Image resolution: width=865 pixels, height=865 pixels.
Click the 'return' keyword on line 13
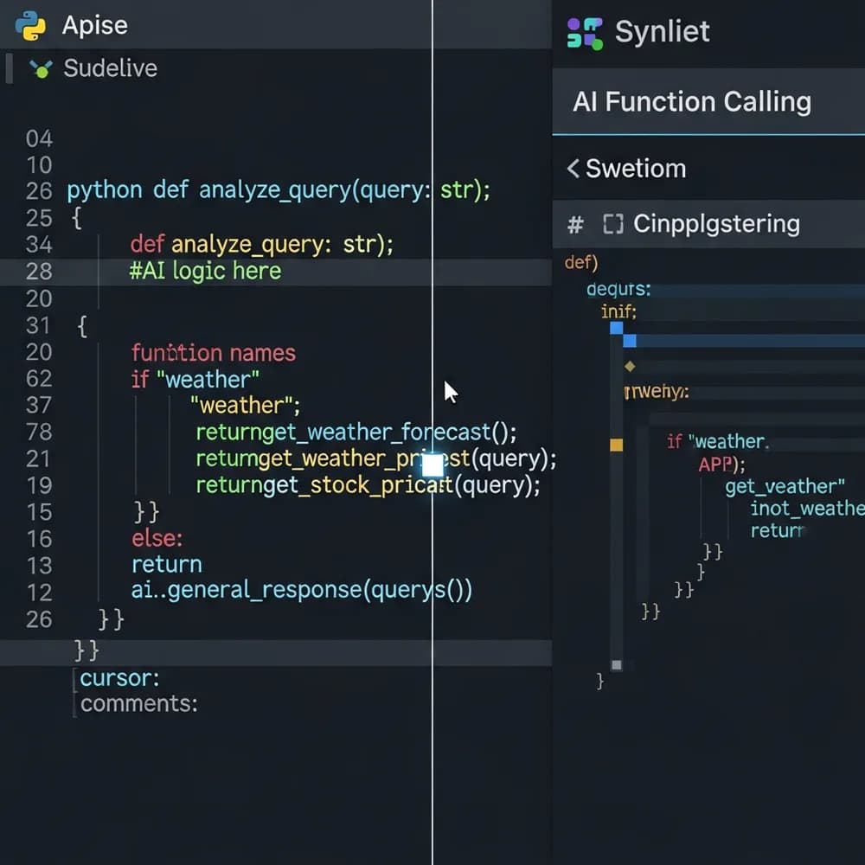[167, 565]
